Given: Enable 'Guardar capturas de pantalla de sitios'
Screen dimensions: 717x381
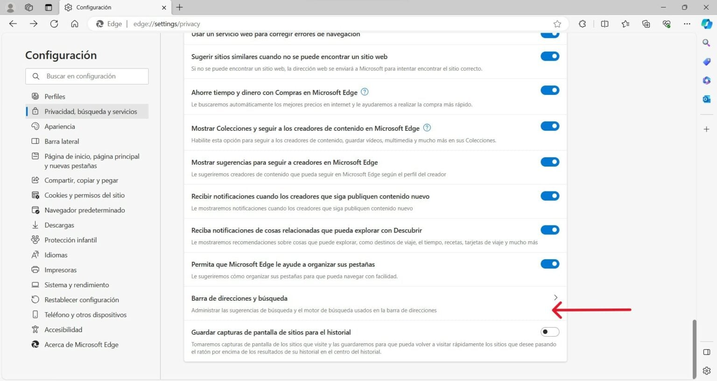Looking at the screenshot, I should tap(549, 332).
